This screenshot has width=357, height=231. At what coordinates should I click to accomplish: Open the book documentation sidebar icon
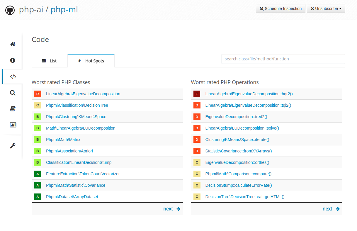(13, 109)
